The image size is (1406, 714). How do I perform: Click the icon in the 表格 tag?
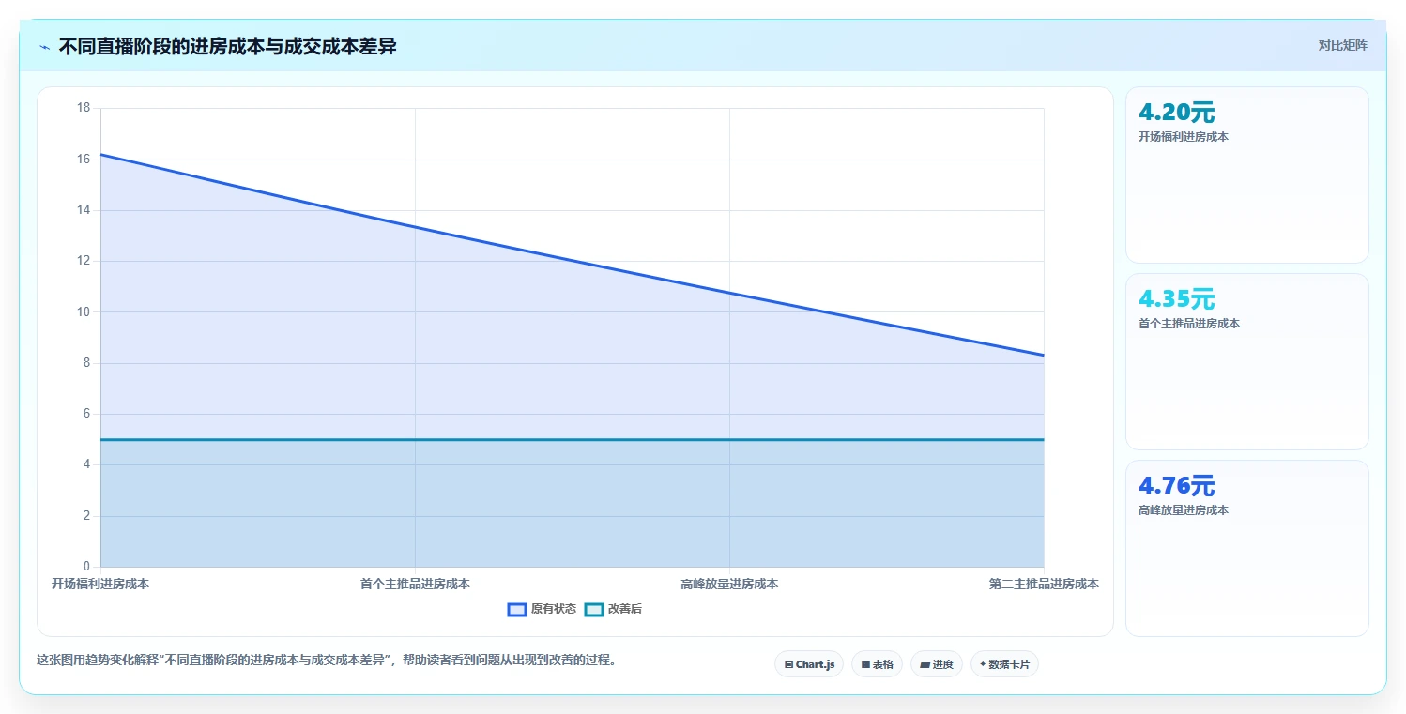pyautogui.click(x=865, y=664)
